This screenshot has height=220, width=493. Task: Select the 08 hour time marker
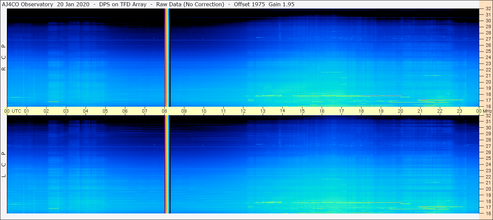click(164, 111)
